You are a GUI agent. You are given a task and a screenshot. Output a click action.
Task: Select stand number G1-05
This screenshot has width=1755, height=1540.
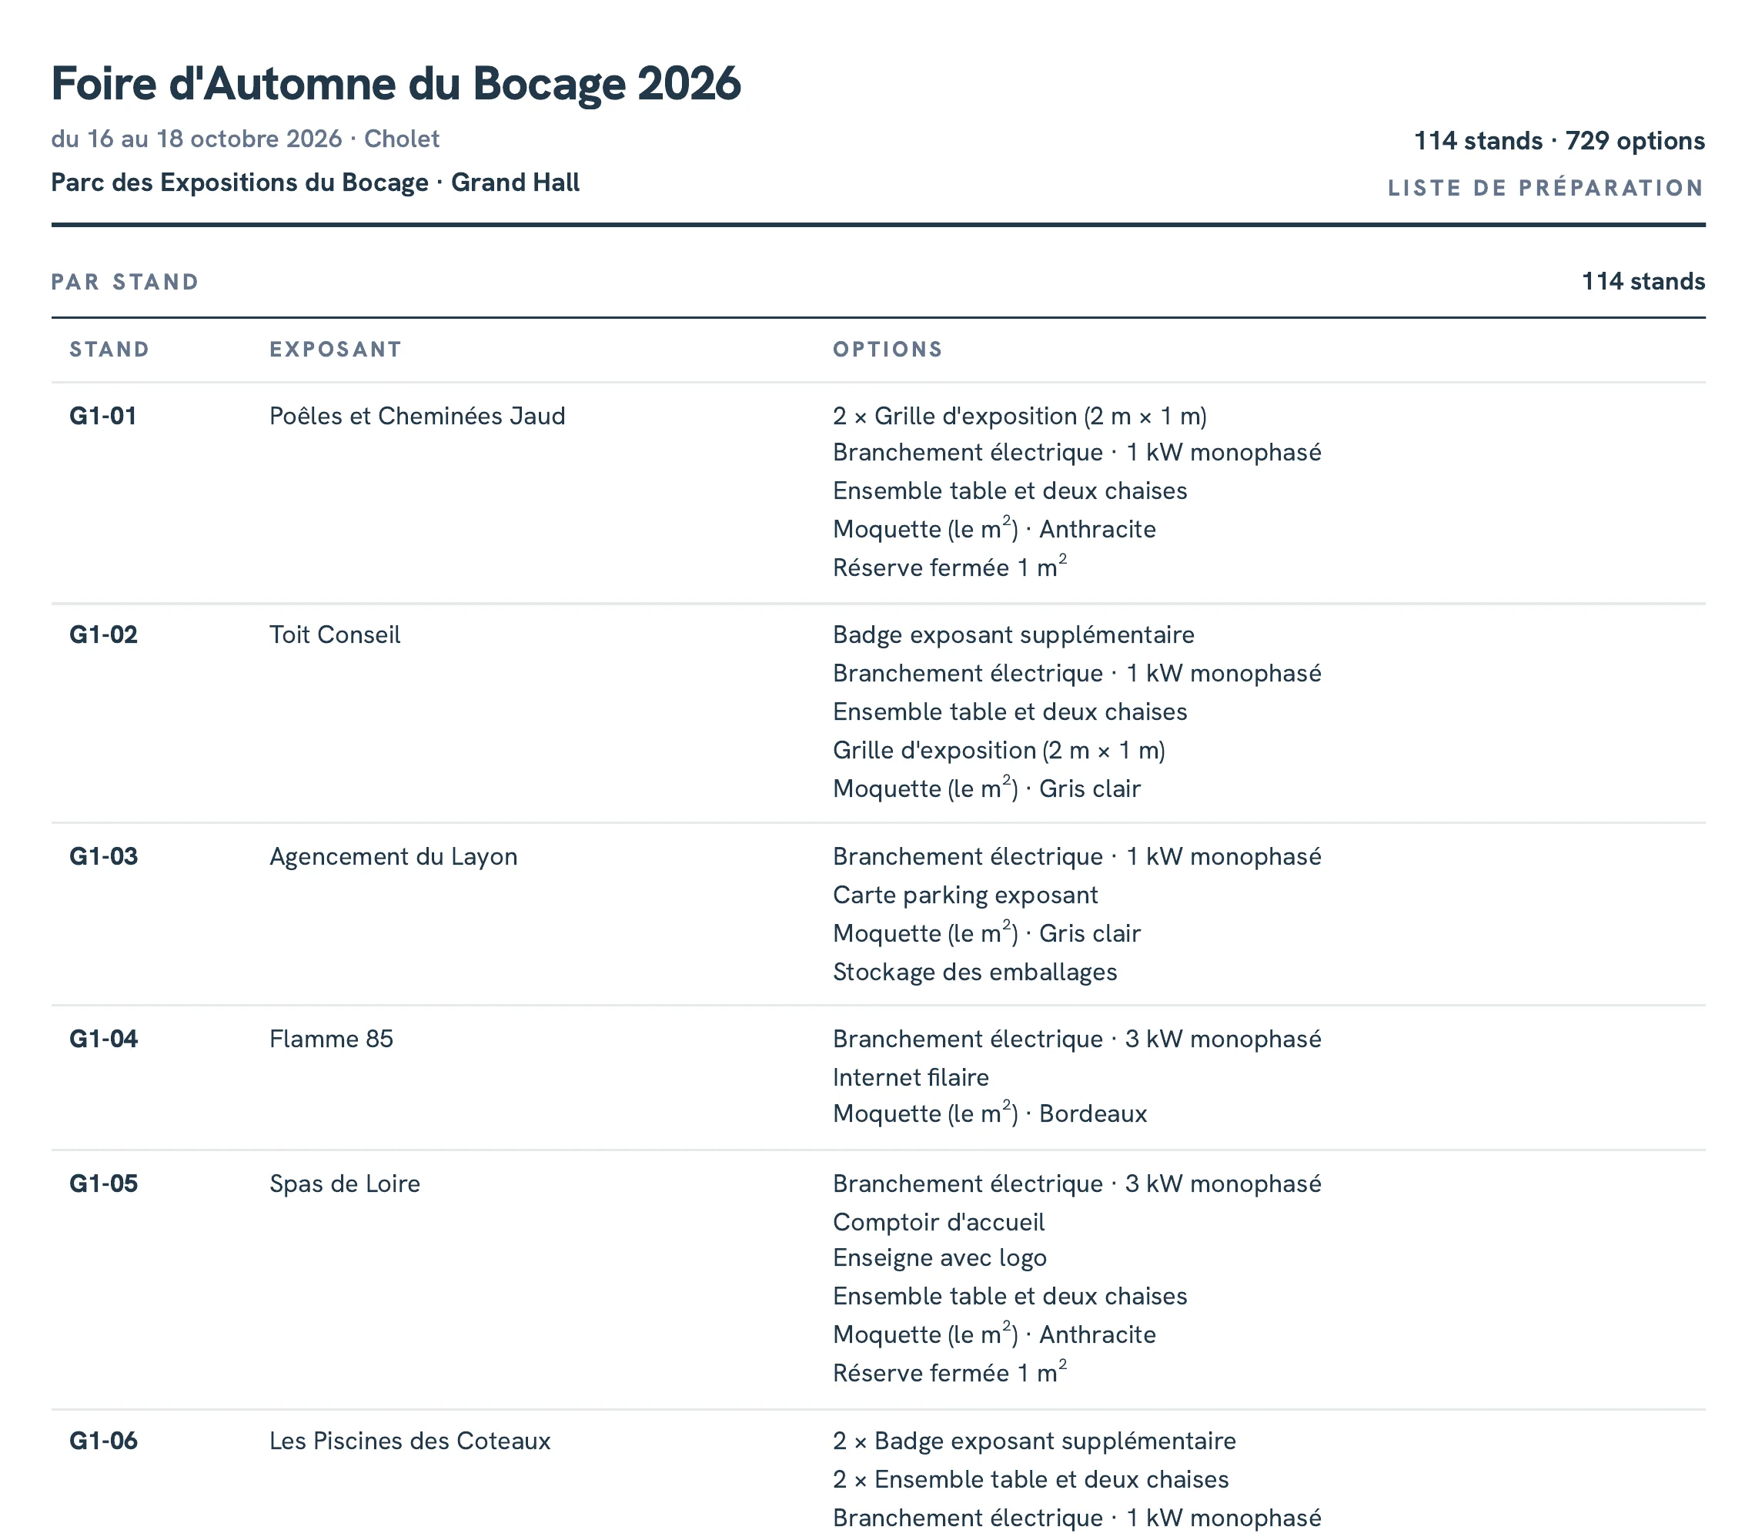pos(103,1184)
